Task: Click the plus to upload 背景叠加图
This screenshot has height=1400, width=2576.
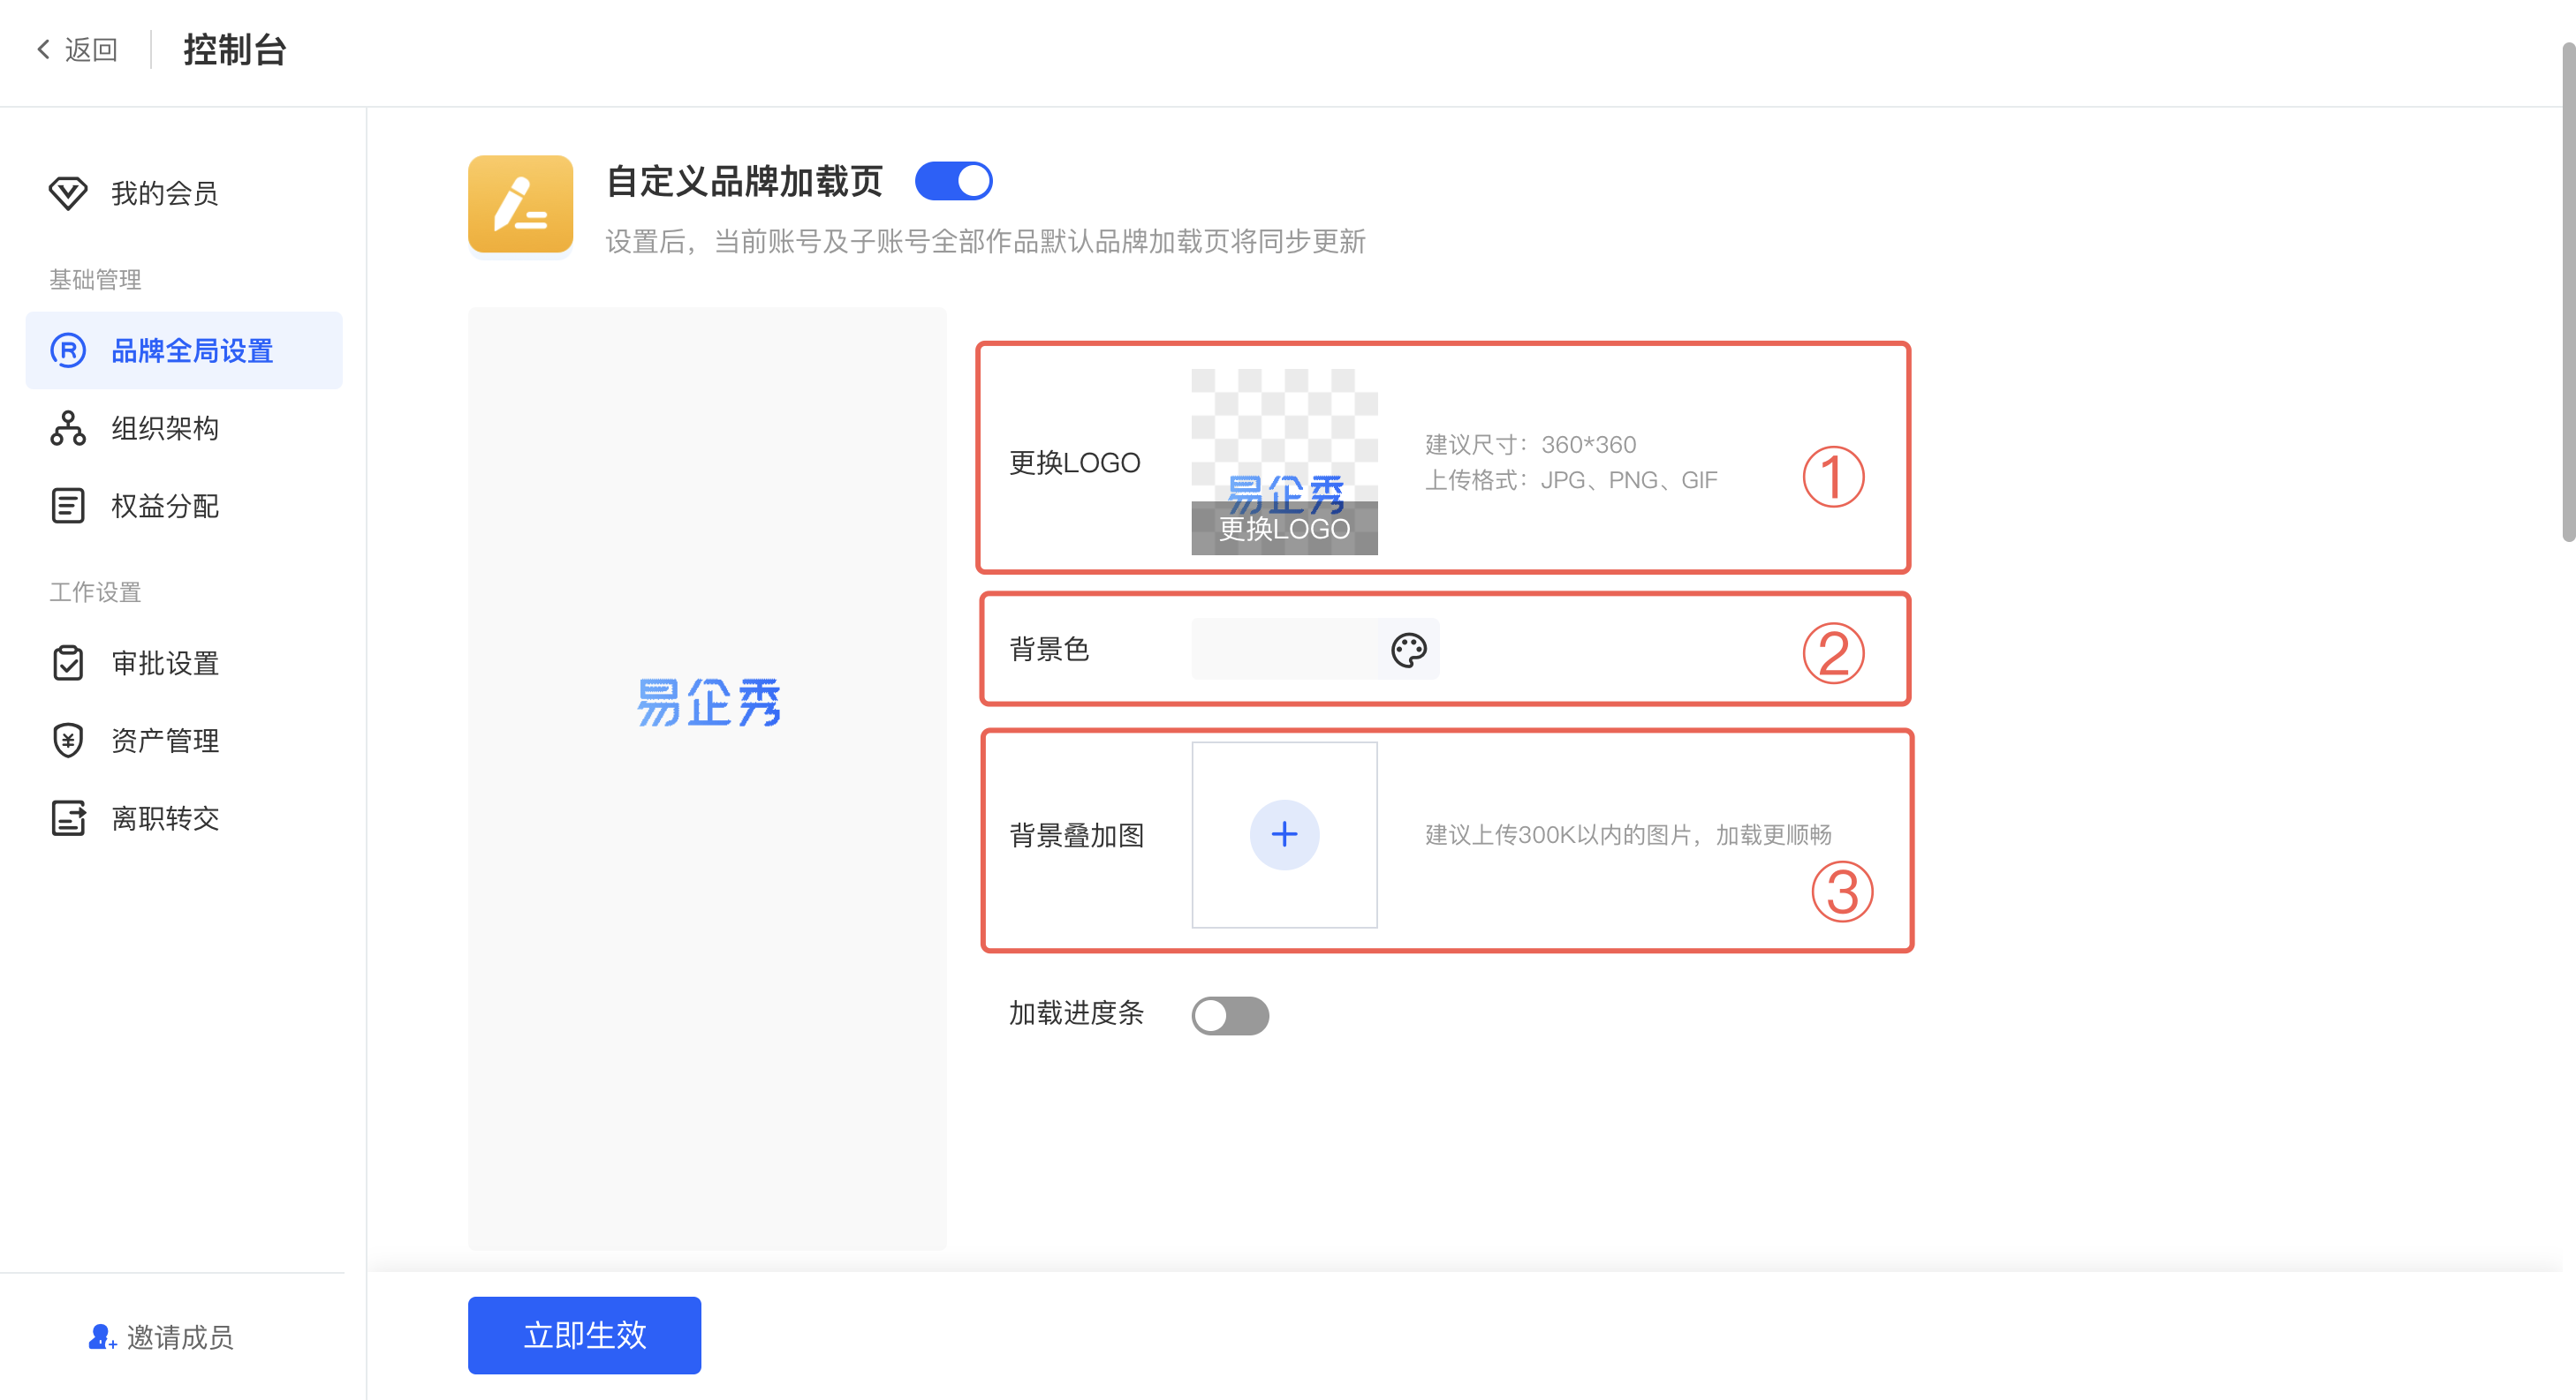Action: click(x=1284, y=834)
